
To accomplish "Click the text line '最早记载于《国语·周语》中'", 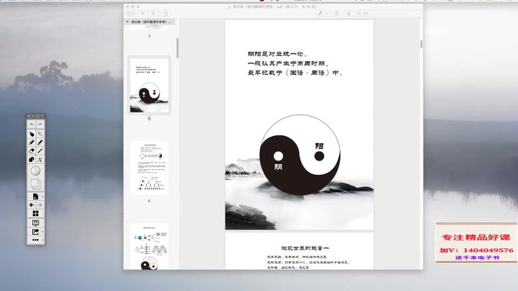I will [296, 73].
